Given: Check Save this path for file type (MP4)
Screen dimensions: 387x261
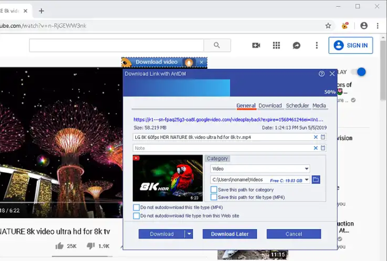Looking at the screenshot, I should [x=214, y=197].
